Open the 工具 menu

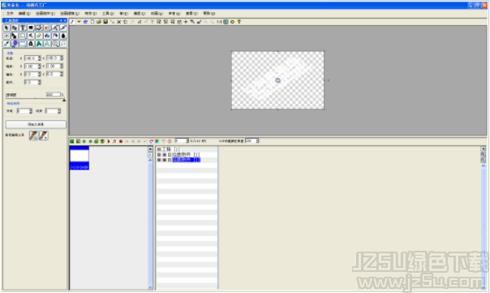coord(108,14)
